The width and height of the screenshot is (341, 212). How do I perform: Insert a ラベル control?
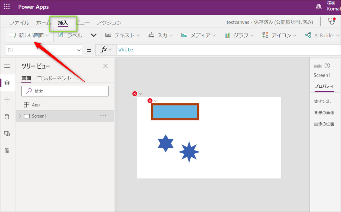tap(70, 35)
